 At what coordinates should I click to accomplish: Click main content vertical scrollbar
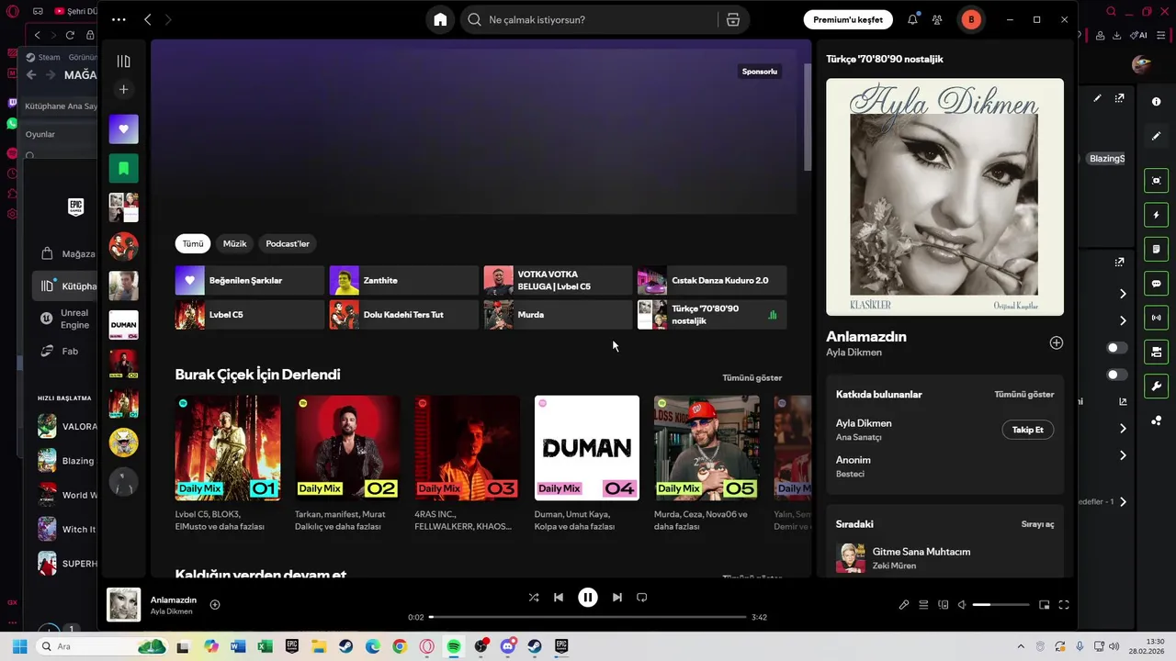point(808,118)
